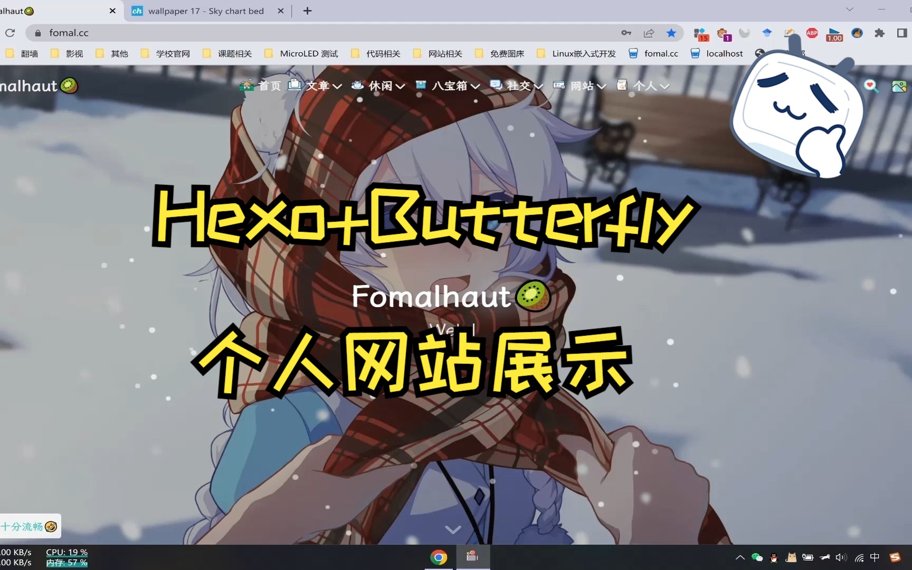
Task: Click the scroll-down chevron on the banner
Action: click(x=453, y=529)
